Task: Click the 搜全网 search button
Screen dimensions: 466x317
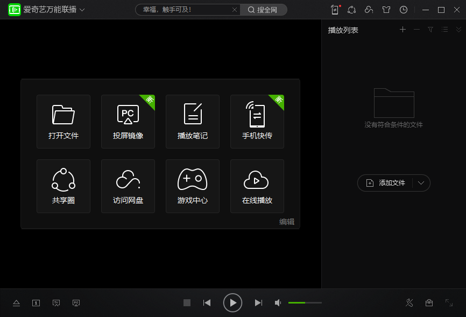Action: 263,10
